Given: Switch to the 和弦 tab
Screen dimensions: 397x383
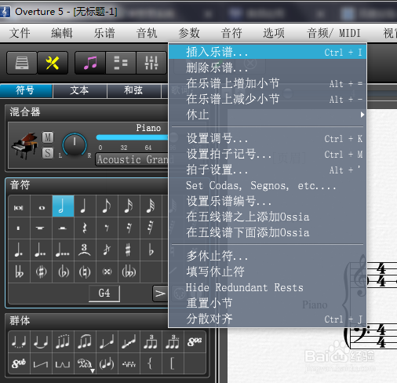Looking at the screenshot, I should [133, 90].
